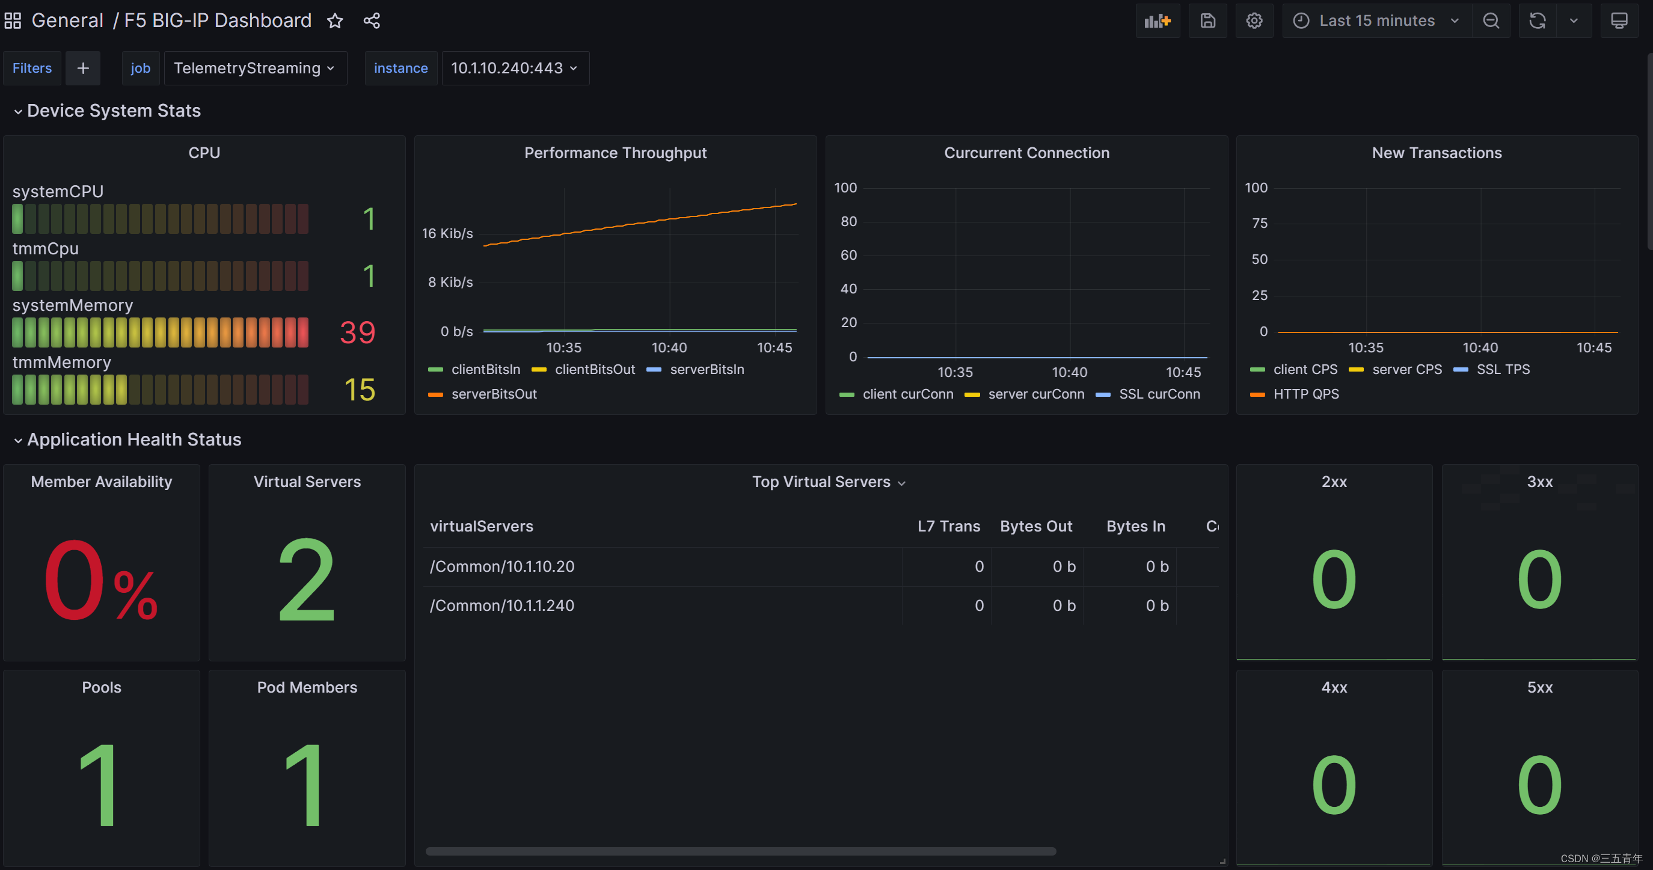Refresh the dashboard

click(1538, 21)
